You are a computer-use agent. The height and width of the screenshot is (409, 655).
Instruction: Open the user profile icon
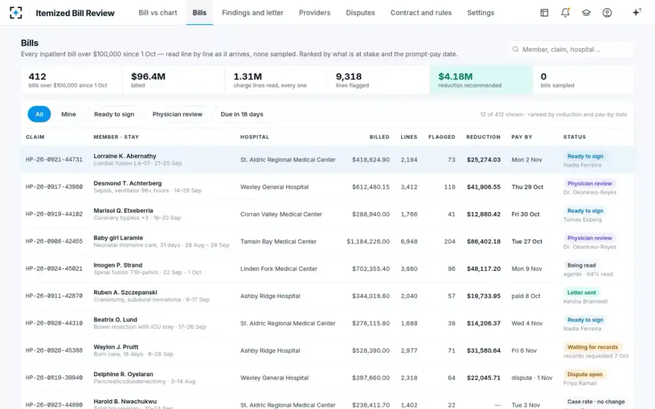tap(607, 13)
